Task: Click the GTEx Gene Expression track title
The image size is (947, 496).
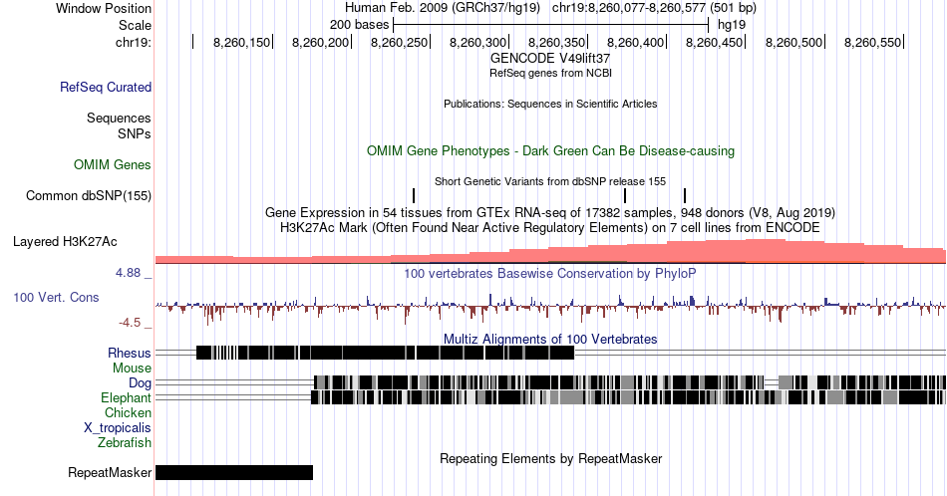Action: pyautogui.click(x=550, y=213)
